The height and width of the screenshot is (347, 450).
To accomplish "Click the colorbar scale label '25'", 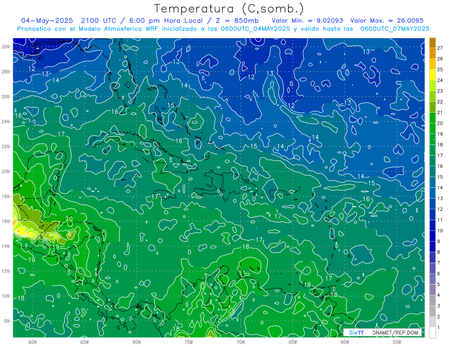I will 440,70.
